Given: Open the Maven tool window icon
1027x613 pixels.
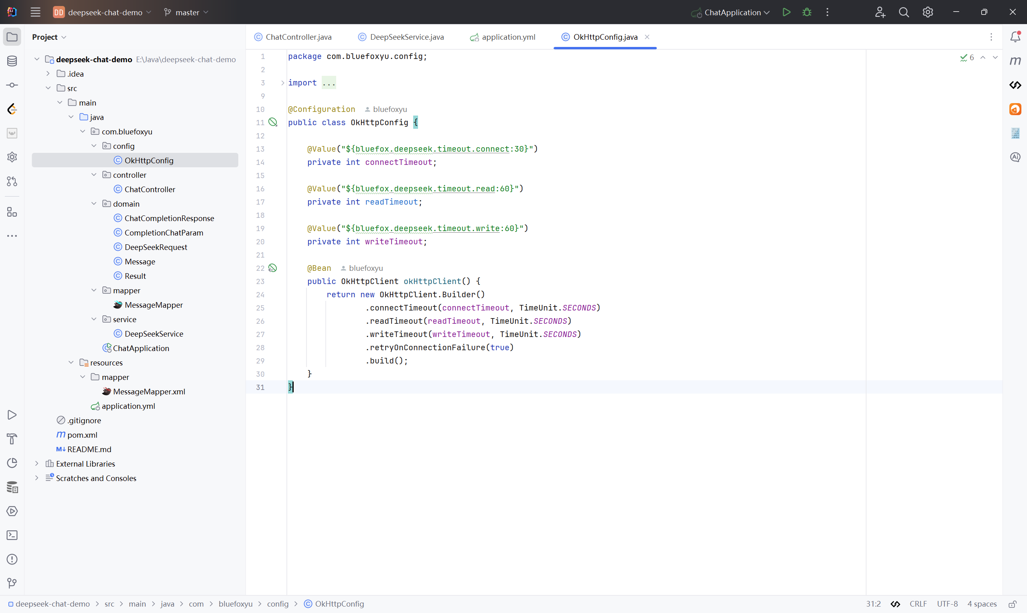Looking at the screenshot, I should point(1015,61).
